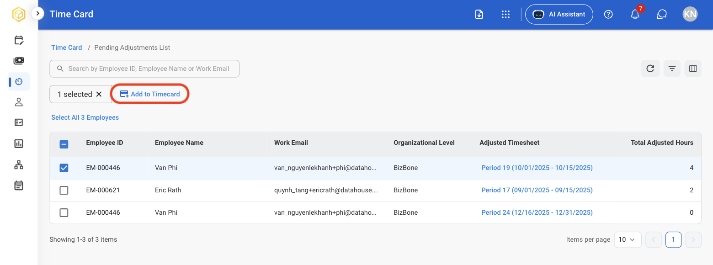The height and width of the screenshot is (265, 713).
Task: Click the refresh list icon
Action: 650,69
